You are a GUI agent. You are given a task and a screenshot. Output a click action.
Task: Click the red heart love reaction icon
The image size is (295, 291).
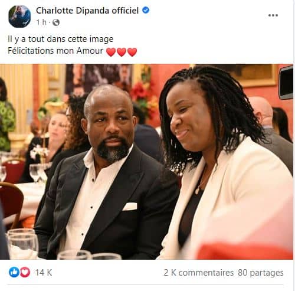tap(25, 272)
